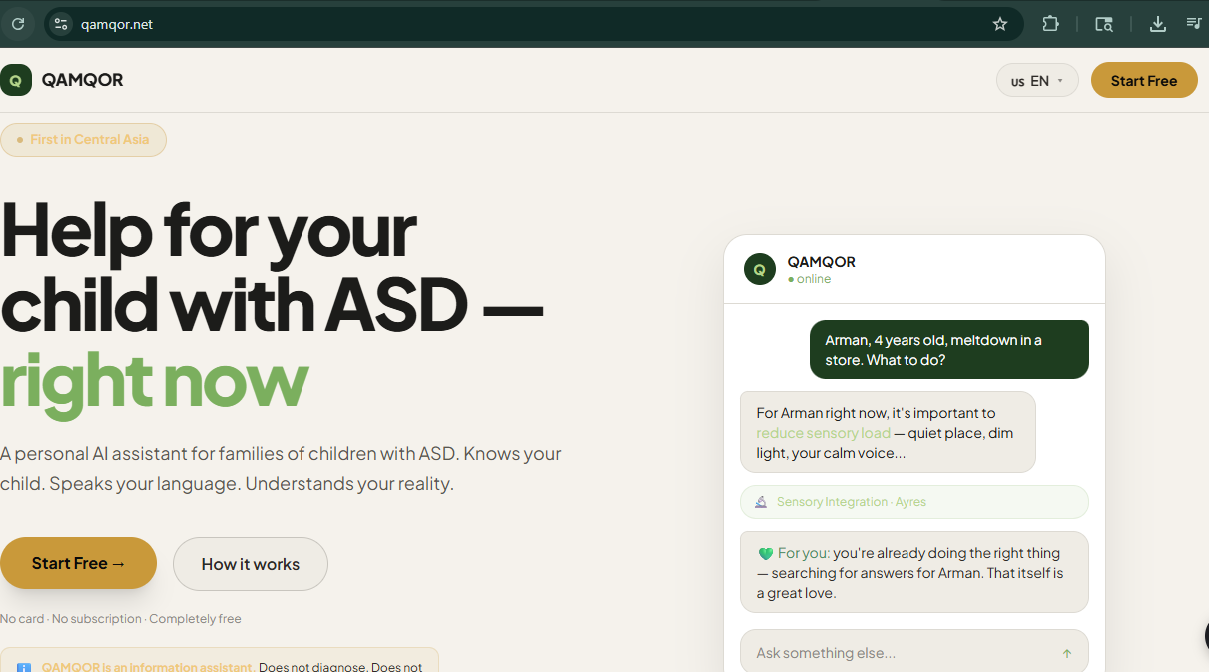Open the How it works section

(x=250, y=564)
